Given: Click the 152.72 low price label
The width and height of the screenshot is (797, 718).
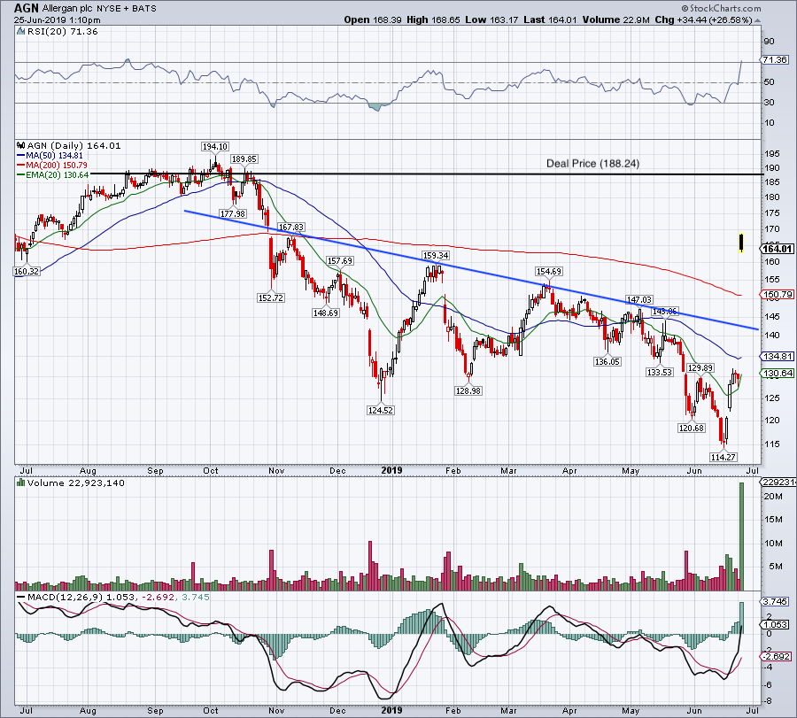Looking at the screenshot, I should pos(271,297).
